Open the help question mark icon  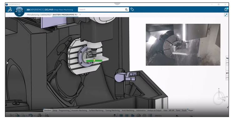click(x=226, y=9)
